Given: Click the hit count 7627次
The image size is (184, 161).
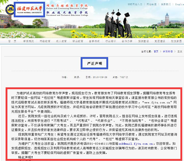Looking at the screenshot, I should (124, 77).
